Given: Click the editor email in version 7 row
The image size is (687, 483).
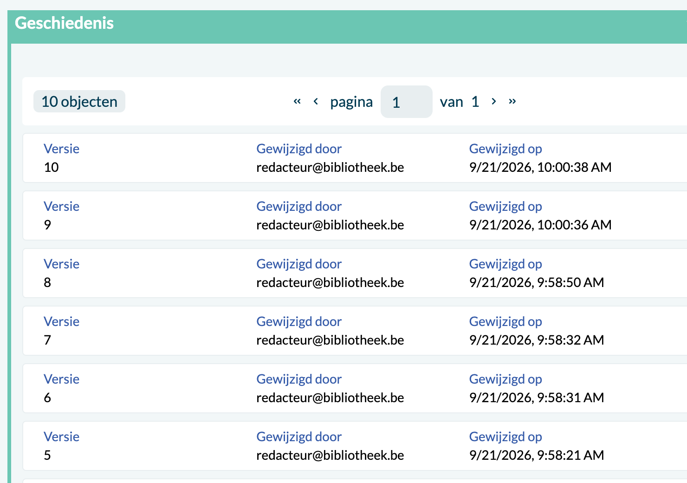Looking at the screenshot, I should 330,340.
